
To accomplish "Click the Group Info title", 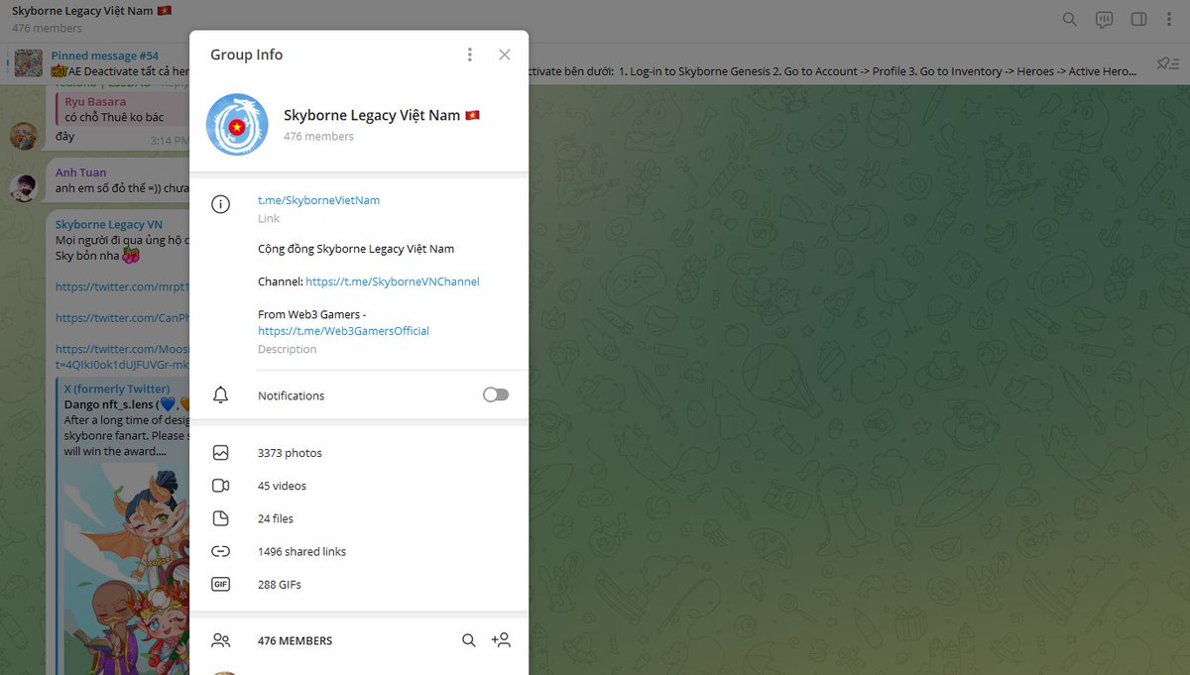I will [x=246, y=55].
